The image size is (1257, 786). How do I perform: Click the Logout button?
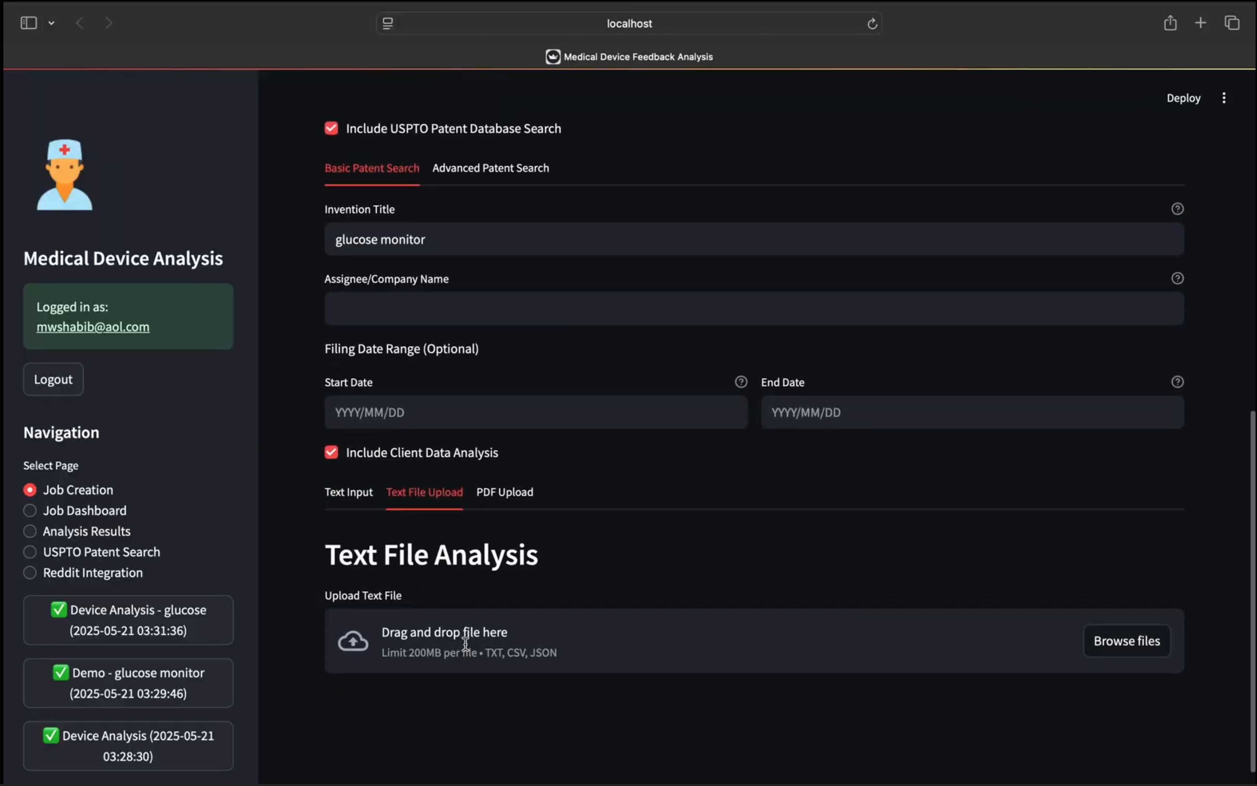coord(53,380)
